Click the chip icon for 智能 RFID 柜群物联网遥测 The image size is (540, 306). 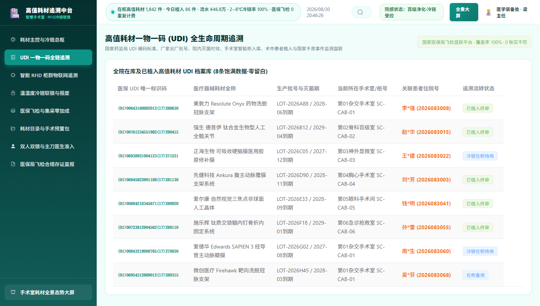click(13, 75)
